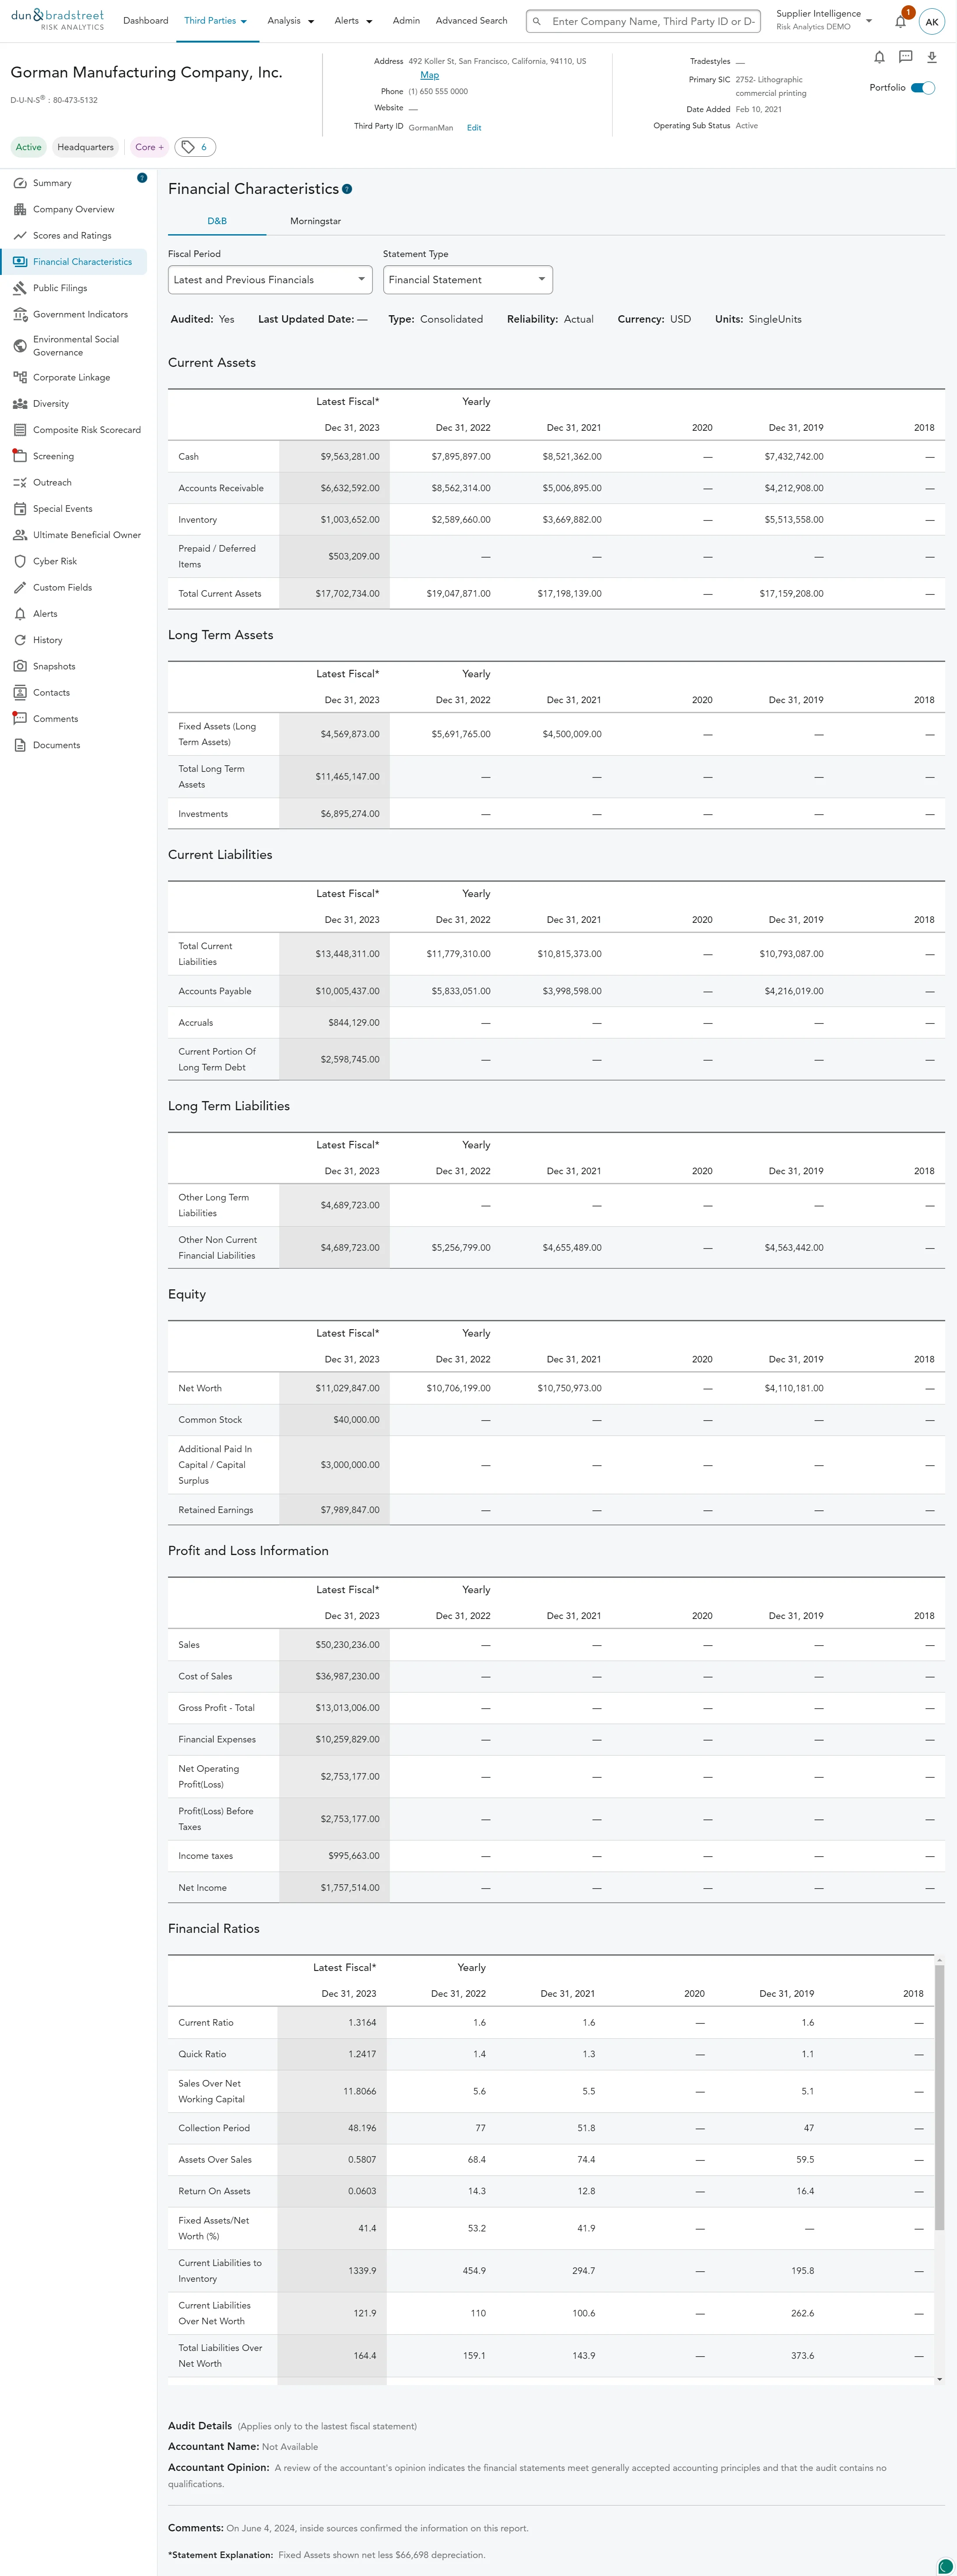Open Public Filings gavel in sidebar
This screenshot has height=2576, width=957.
tap(20, 288)
